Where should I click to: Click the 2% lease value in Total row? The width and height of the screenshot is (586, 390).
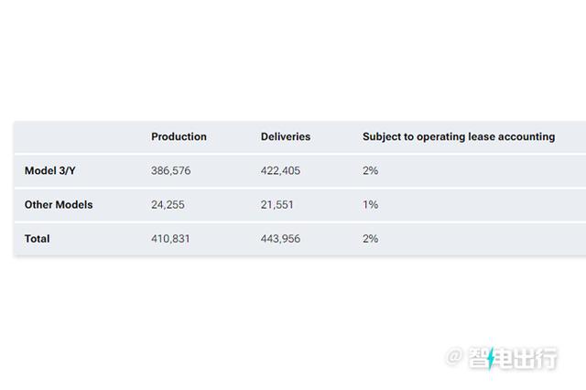(x=370, y=239)
